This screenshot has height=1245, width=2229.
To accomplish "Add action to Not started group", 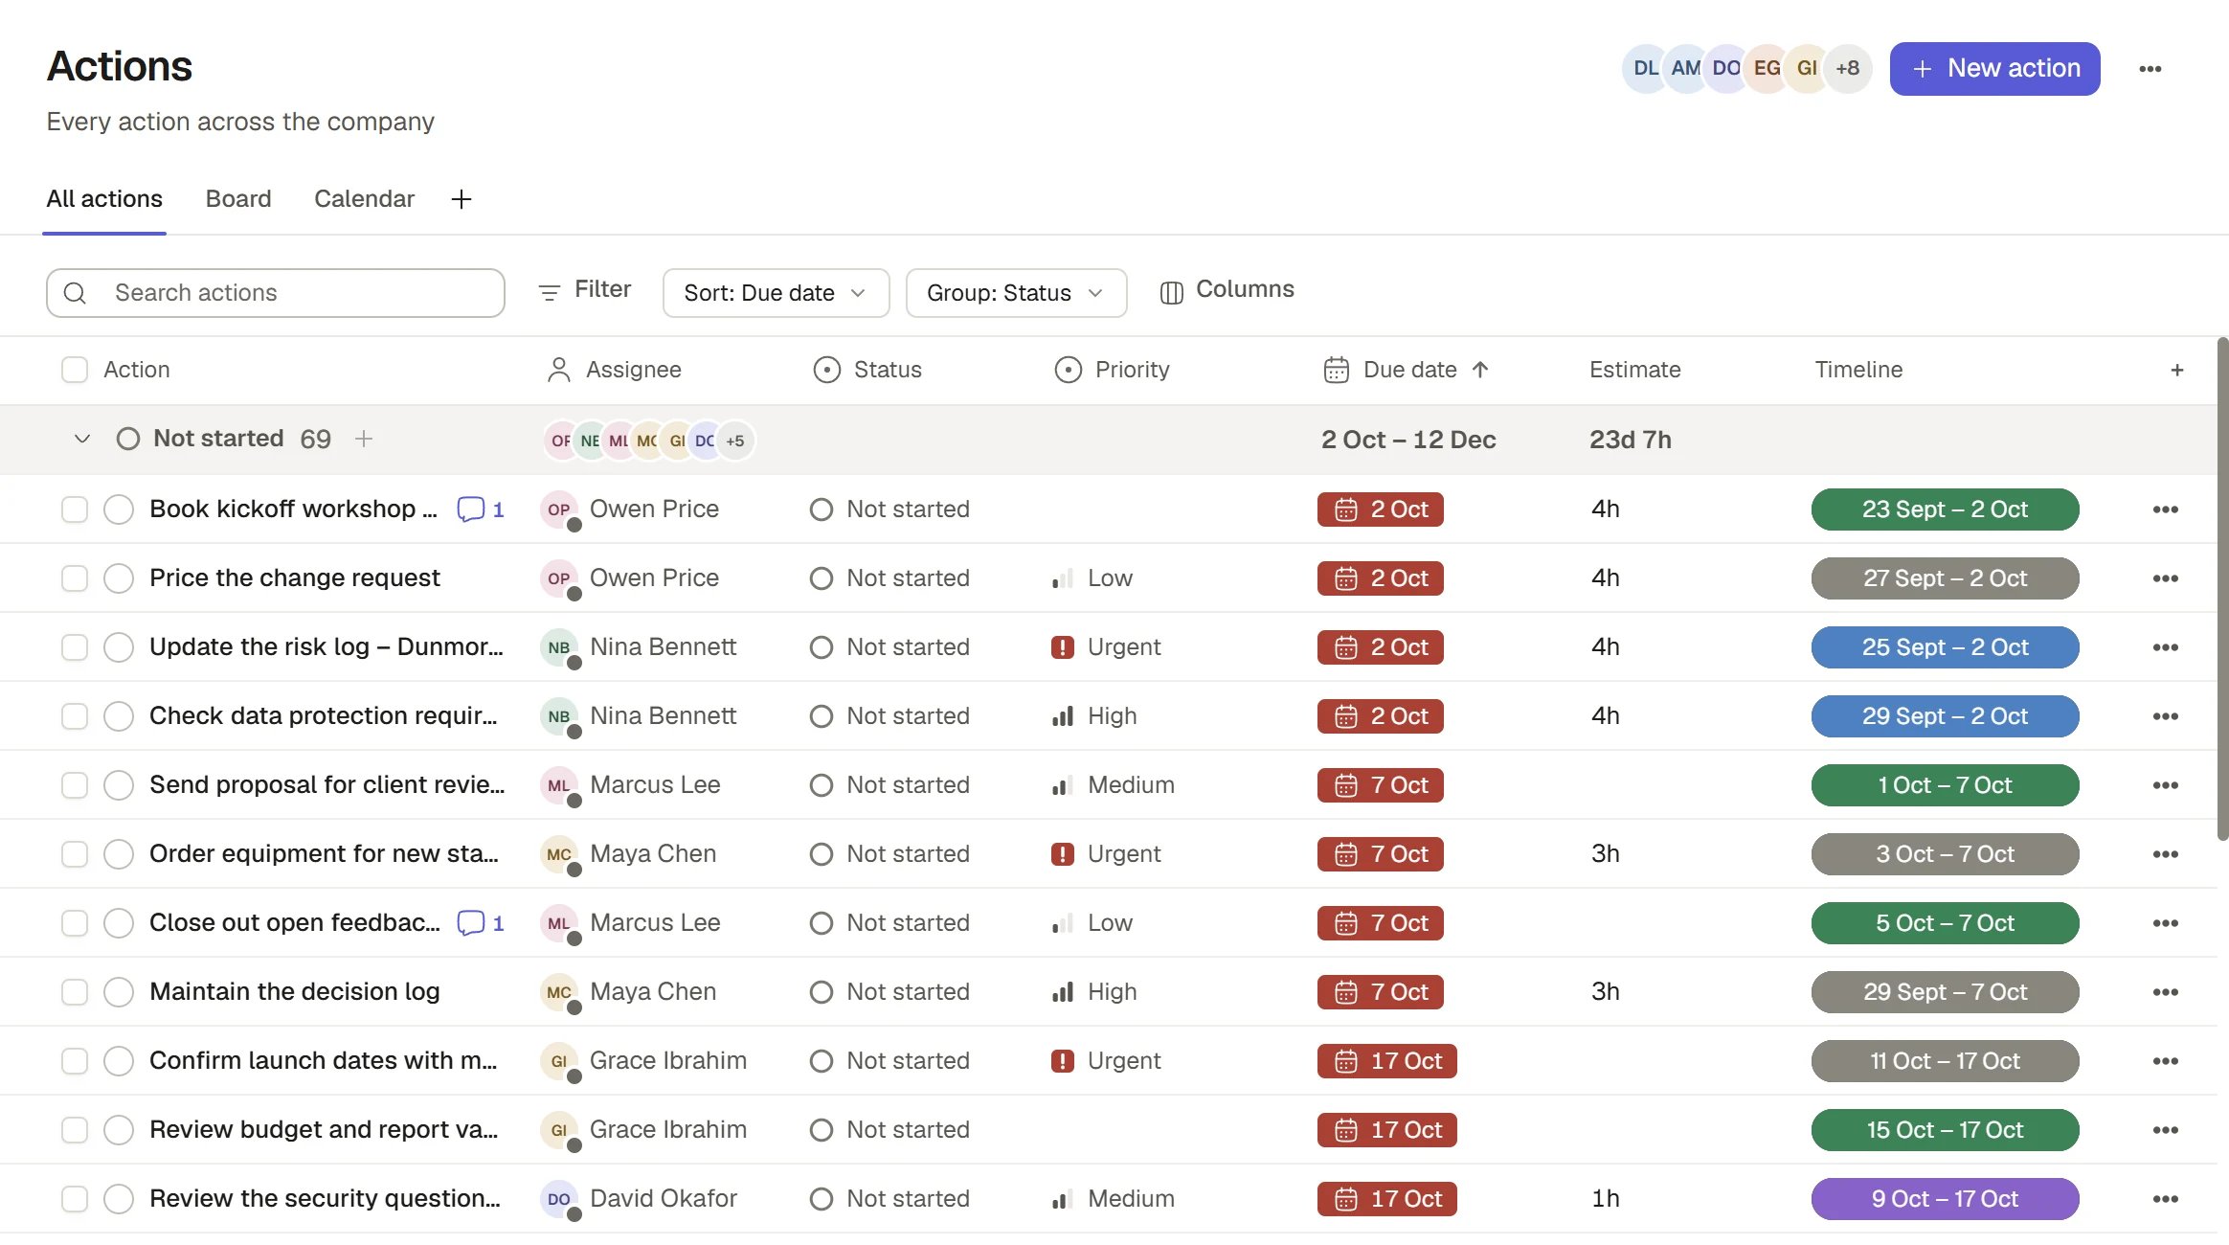I will point(364,439).
